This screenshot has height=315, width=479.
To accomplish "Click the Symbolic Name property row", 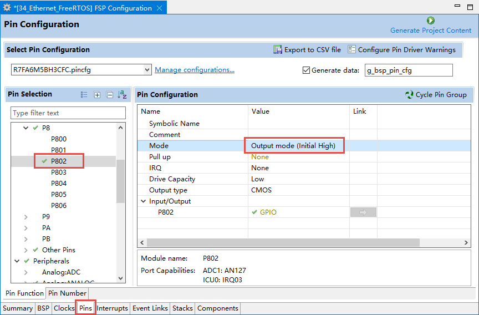I will tap(304, 124).
